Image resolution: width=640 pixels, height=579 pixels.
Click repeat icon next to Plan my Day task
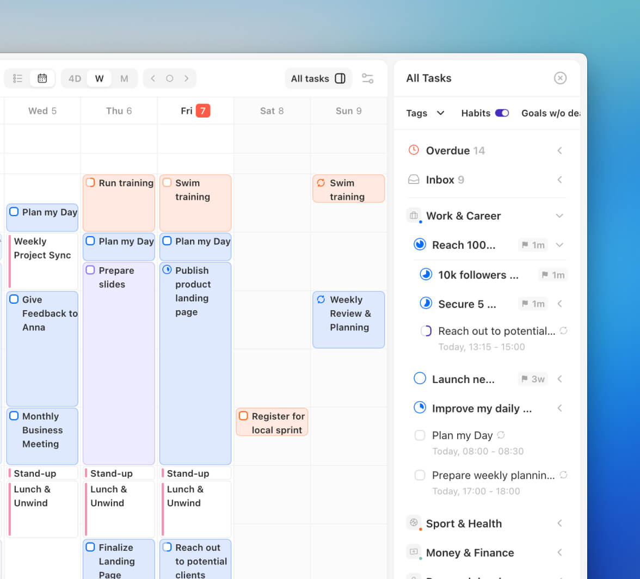(x=501, y=435)
